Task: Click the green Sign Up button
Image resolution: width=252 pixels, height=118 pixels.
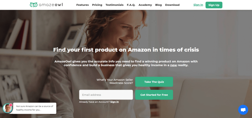Action: pos(214,5)
